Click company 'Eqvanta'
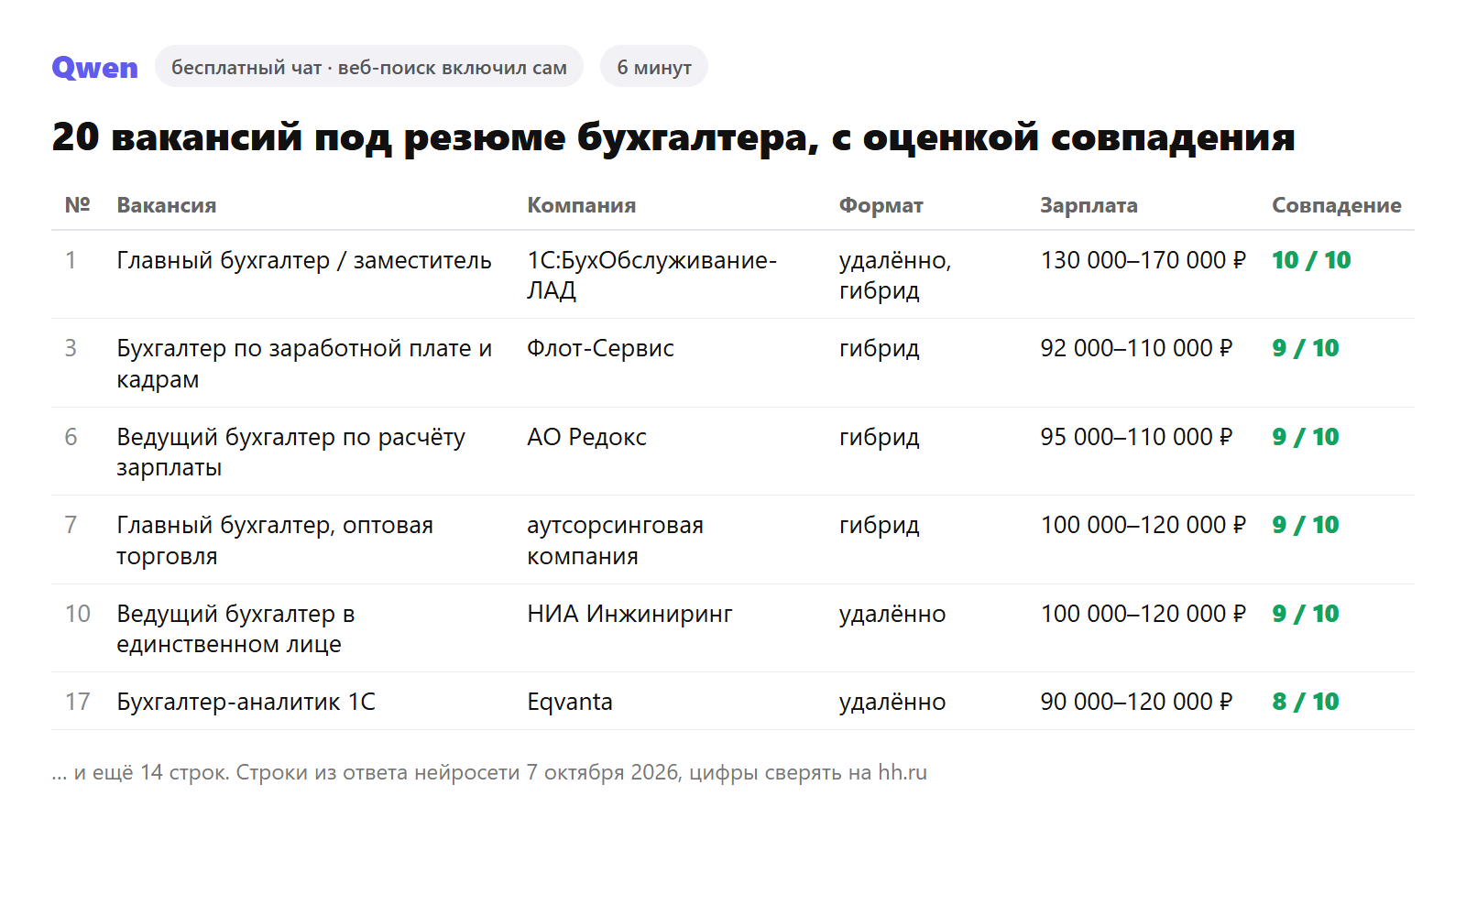 570,702
